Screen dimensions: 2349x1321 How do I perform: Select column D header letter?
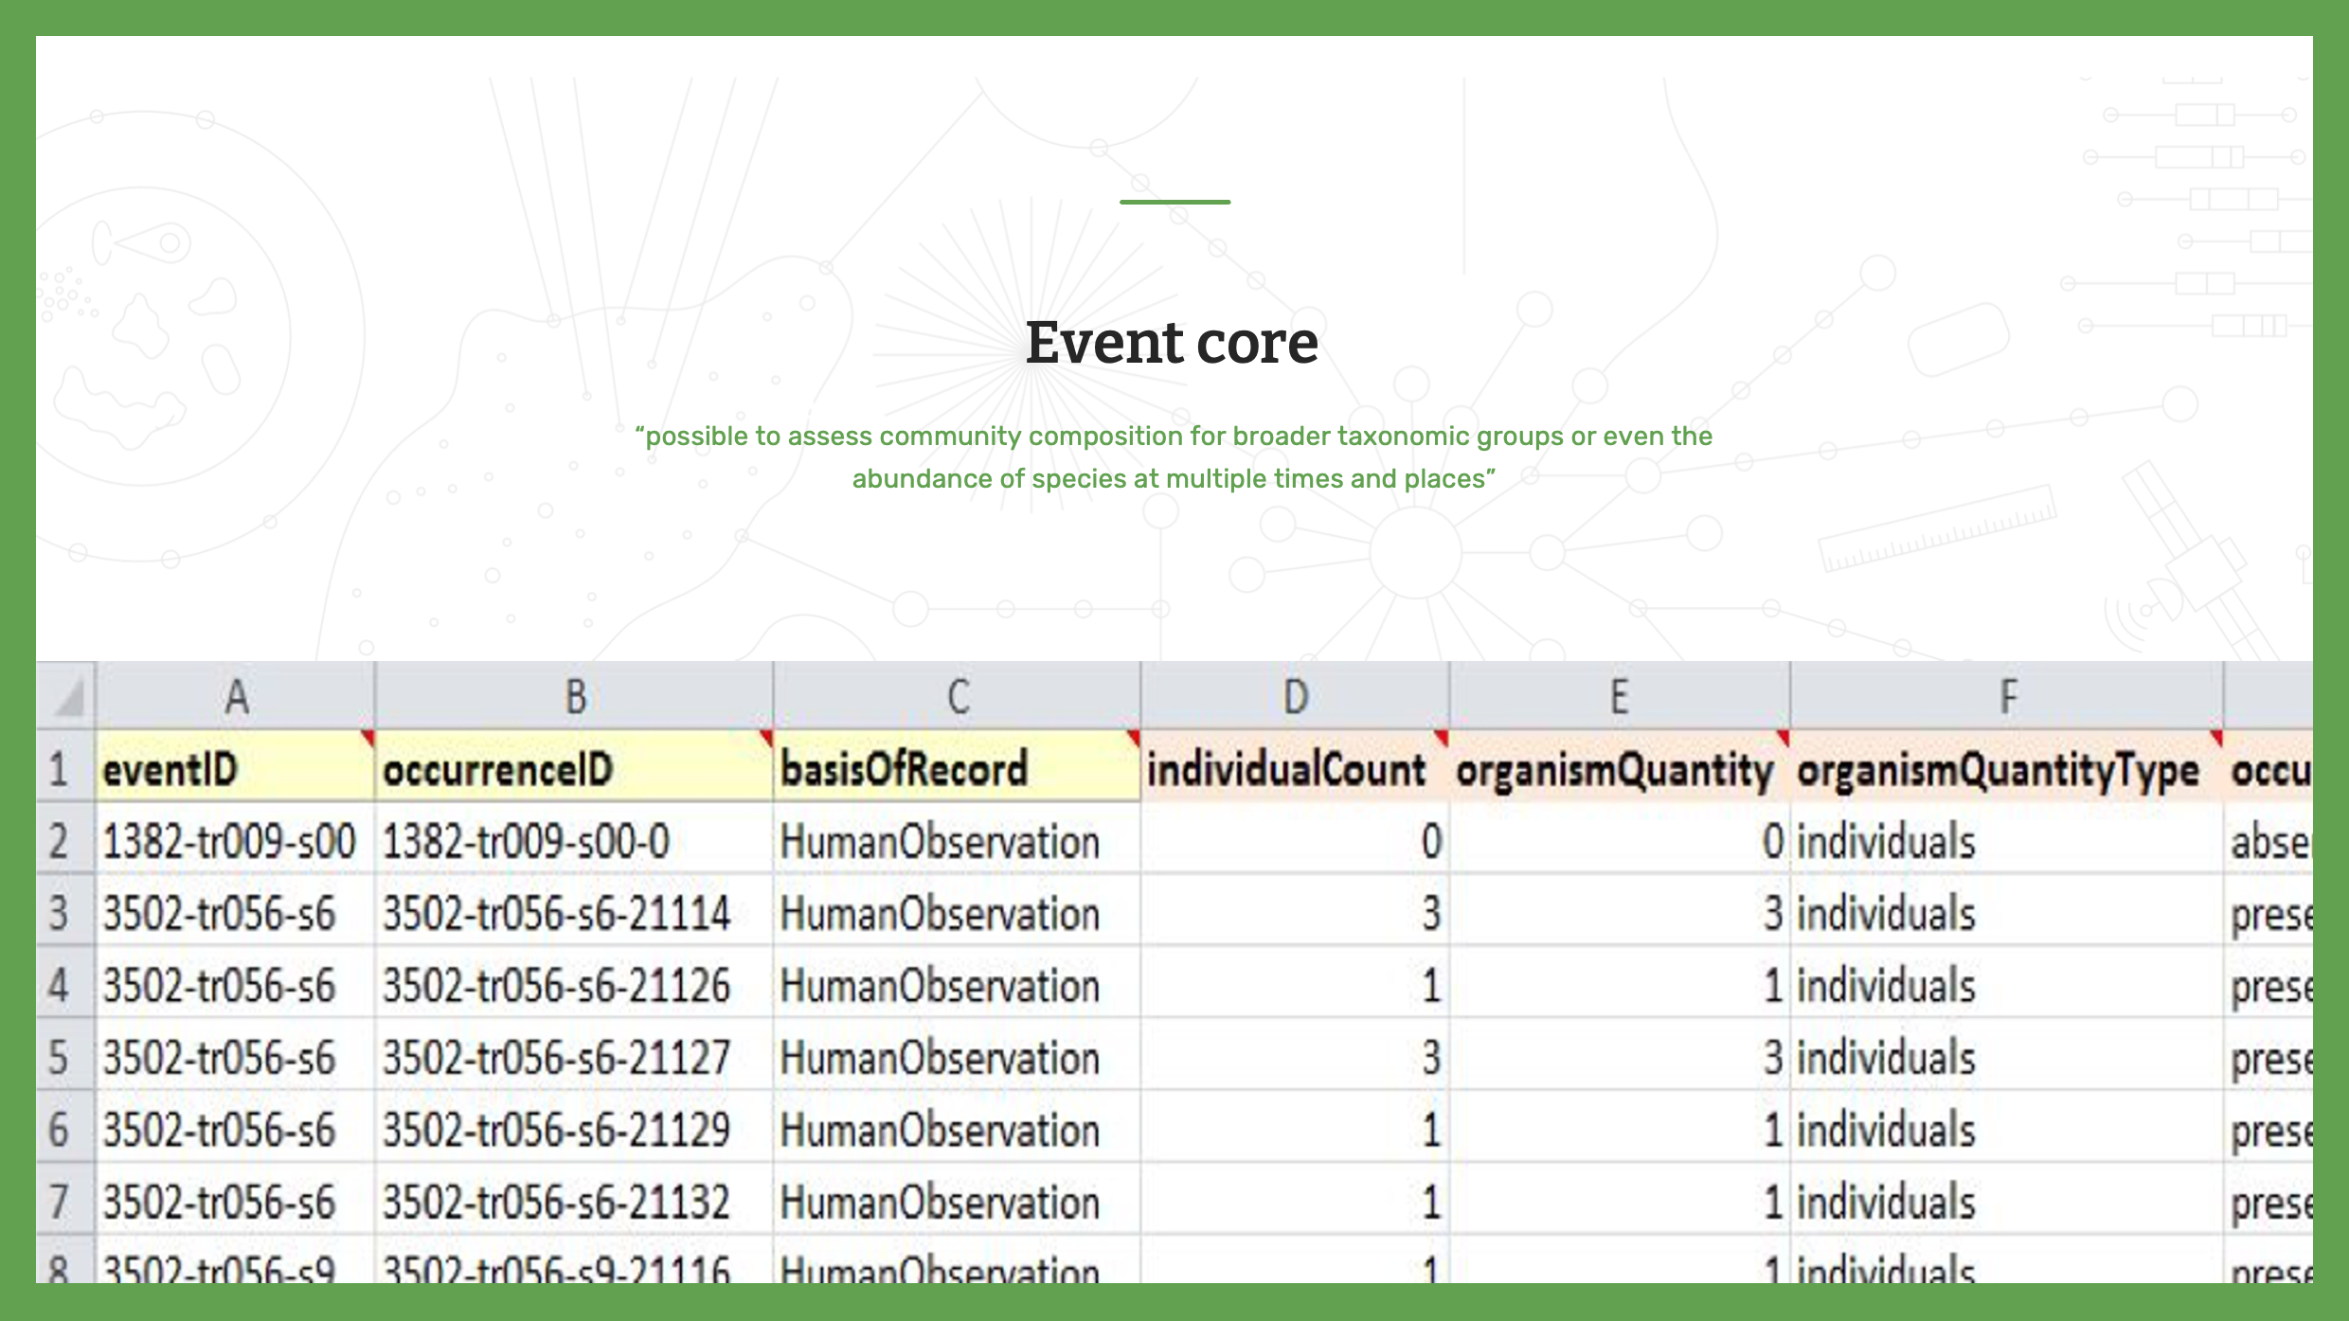click(x=1294, y=696)
